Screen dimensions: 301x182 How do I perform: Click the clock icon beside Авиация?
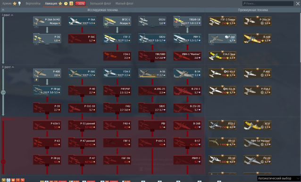66,3
